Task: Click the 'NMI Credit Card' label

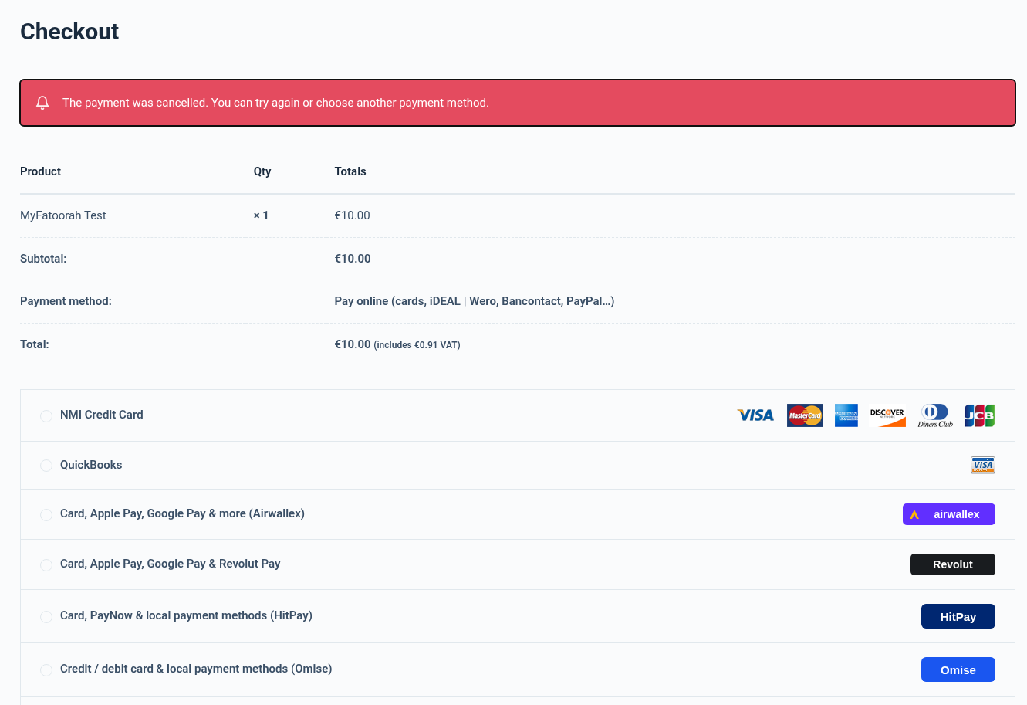Action: coord(102,415)
